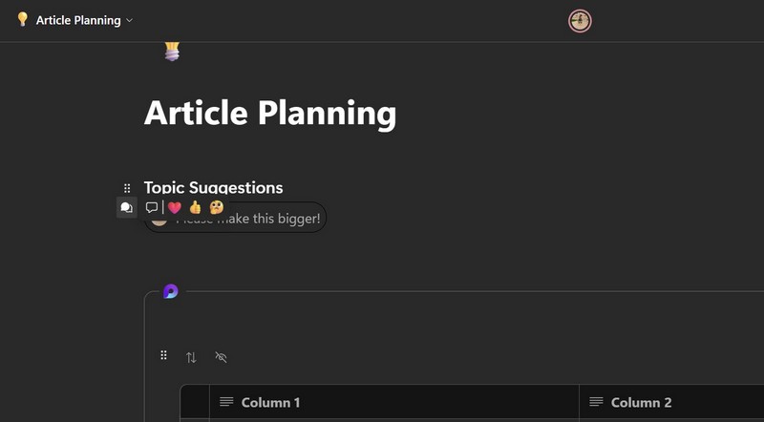Click the Topic Suggestions heading
This screenshot has height=422, width=764.
point(213,188)
